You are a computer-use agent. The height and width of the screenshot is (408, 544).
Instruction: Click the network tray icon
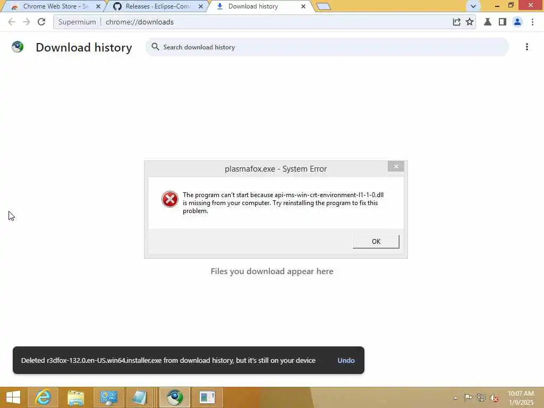click(x=481, y=398)
